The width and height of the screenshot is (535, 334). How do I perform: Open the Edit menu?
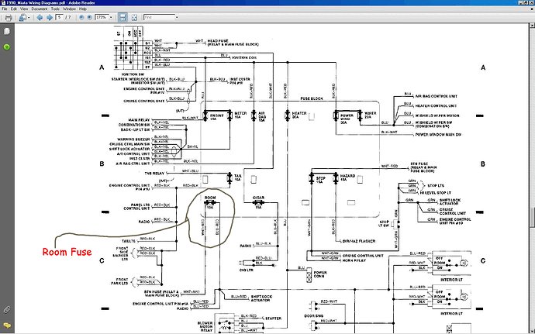click(x=14, y=9)
